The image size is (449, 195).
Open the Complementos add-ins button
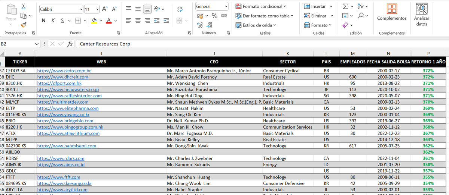(392, 12)
